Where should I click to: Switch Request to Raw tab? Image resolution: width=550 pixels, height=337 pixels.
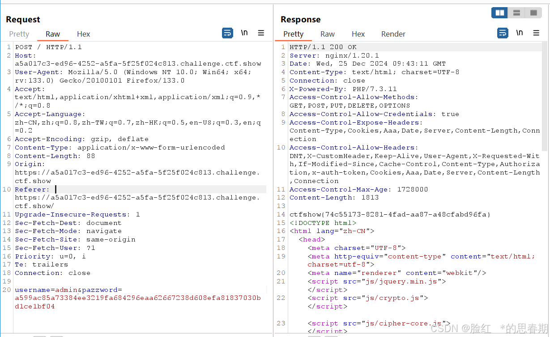[53, 34]
